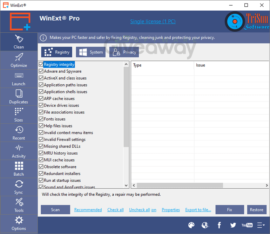Click the Uncheck all link
This screenshot has width=270, height=234.
click(x=140, y=210)
